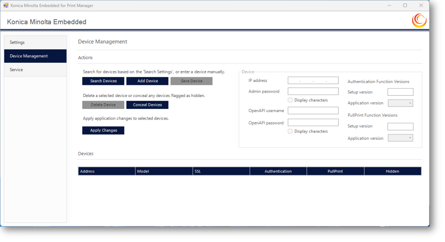The height and width of the screenshot is (242, 445).
Task: Focus the PullPrint Setup version field
Action: (x=400, y=126)
